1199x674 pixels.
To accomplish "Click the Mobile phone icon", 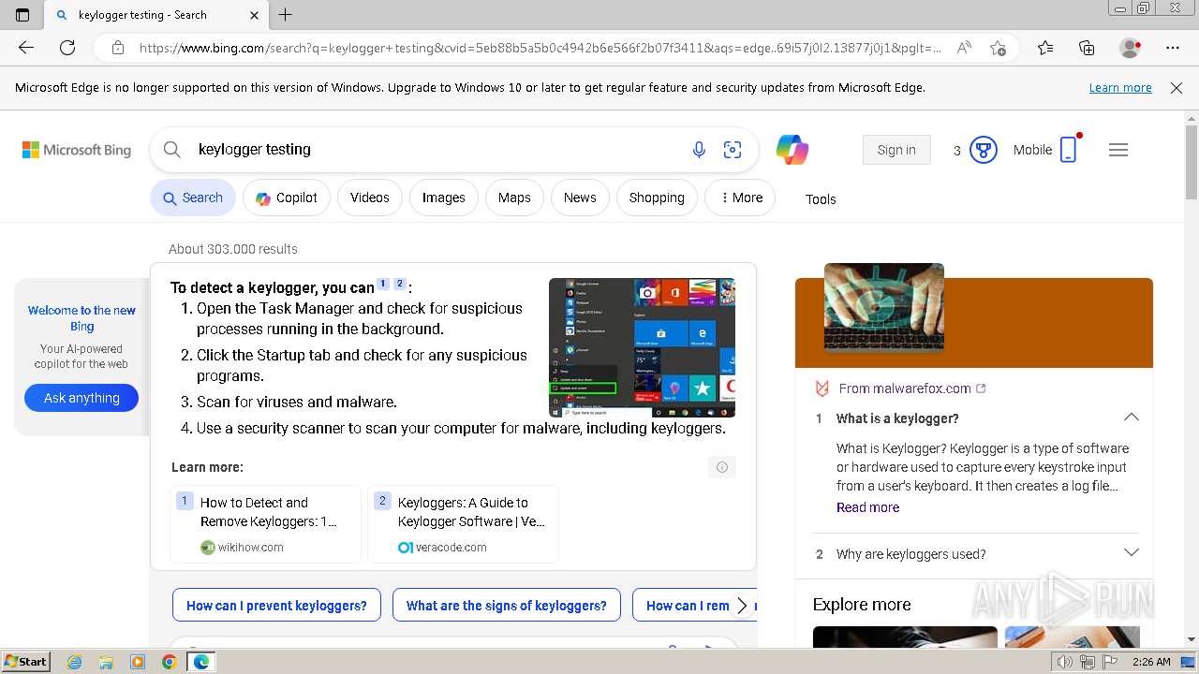I will 1069,150.
